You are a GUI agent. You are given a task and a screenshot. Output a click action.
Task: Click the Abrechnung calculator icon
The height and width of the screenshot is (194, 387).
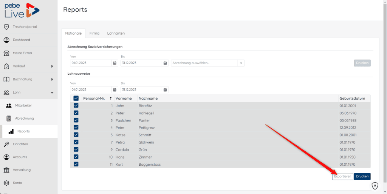[x=9, y=119]
